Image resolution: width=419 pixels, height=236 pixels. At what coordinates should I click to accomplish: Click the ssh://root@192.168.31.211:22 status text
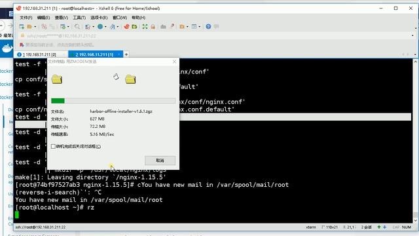(x=41, y=227)
